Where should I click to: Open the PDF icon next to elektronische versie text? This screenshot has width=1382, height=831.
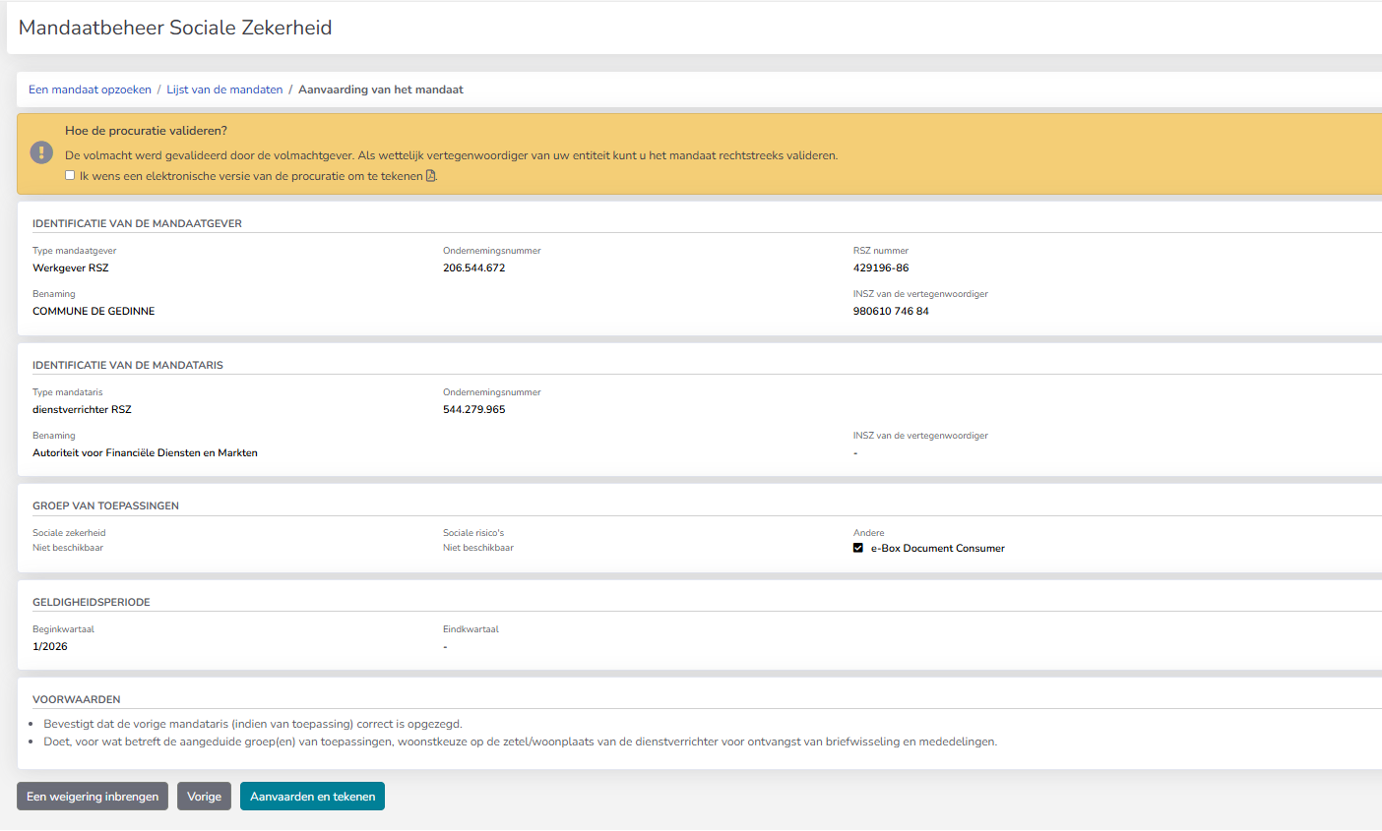click(430, 174)
